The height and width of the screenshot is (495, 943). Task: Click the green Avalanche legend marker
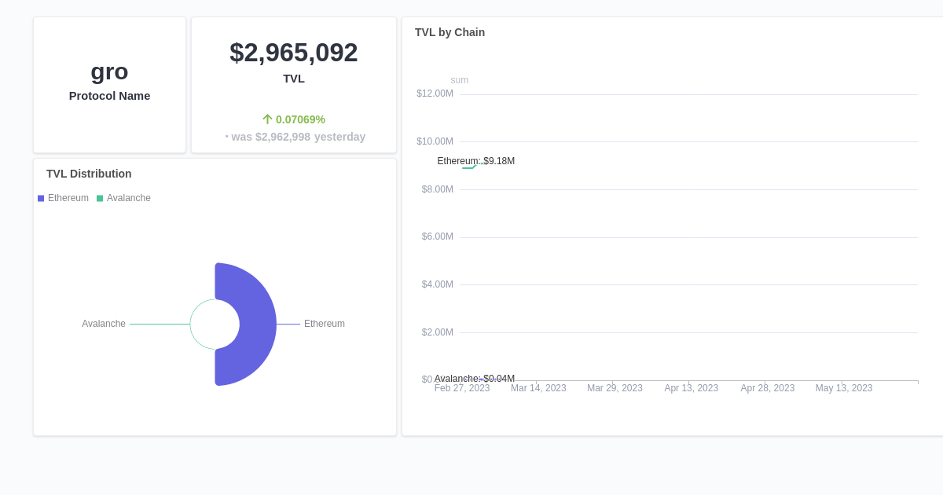click(x=100, y=198)
